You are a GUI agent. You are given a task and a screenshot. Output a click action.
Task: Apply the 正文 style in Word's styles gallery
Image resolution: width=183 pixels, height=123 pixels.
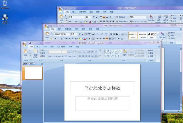coord(133,36)
